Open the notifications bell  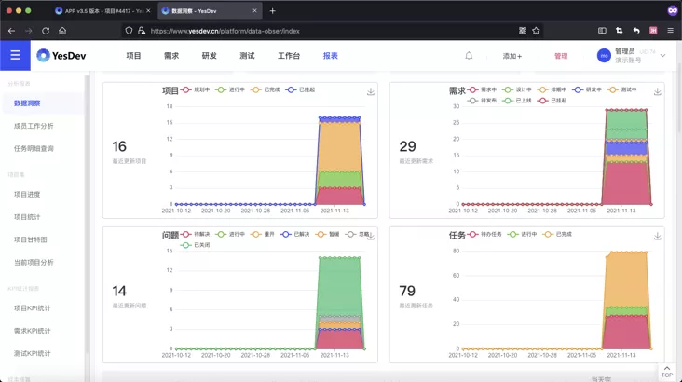pos(469,56)
